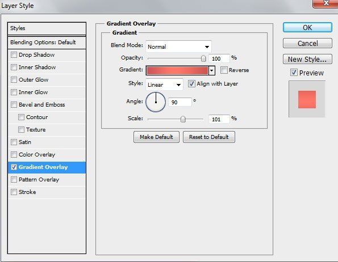Click the Opacity value field
The height and width of the screenshot is (262, 338).
point(219,58)
